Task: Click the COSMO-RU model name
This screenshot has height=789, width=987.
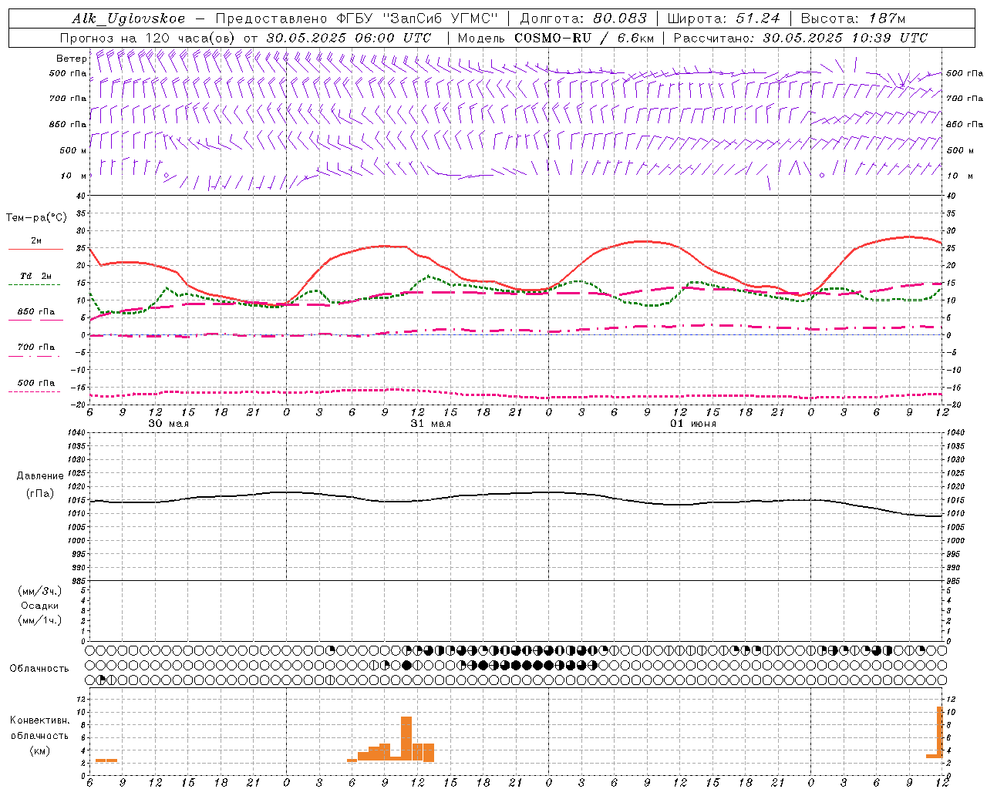Action: pos(553,38)
